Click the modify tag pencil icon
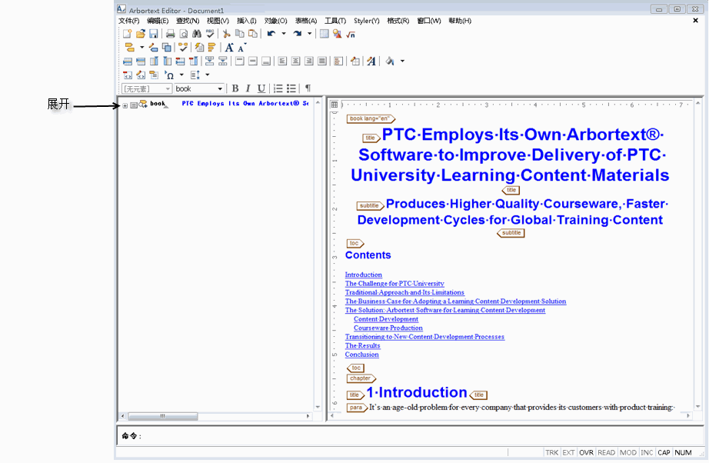This screenshot has width=709, height=463. [153, 47]
